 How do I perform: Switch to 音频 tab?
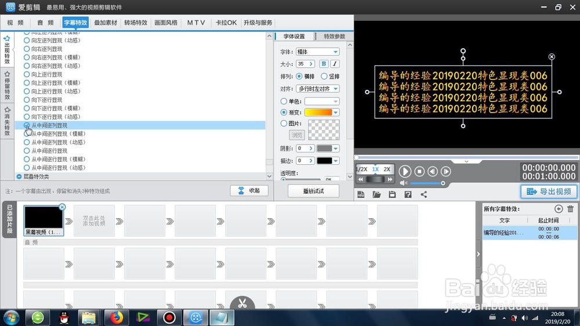(45, 23)
